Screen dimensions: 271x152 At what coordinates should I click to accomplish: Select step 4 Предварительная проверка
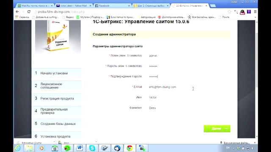56,111
